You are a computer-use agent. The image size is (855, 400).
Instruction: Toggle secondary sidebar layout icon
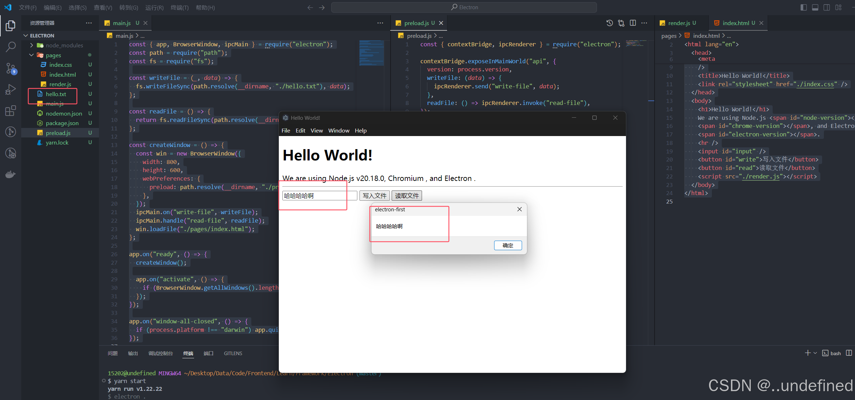tap(827, 7)
